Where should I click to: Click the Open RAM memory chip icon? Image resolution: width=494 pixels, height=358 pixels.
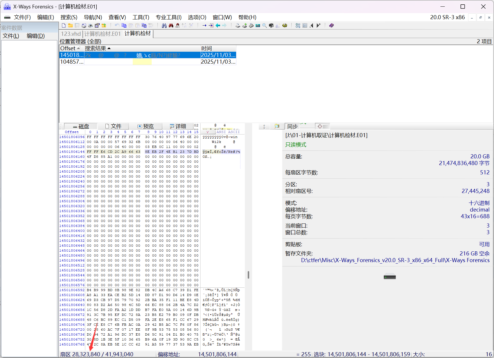click(x=251, y=26)
